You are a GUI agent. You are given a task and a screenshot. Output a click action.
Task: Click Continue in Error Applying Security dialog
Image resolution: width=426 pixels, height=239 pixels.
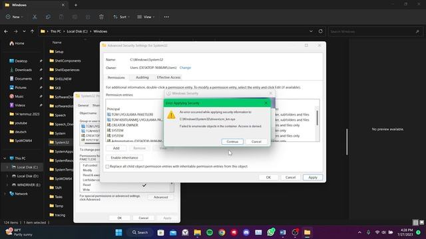tap(232, 141)
